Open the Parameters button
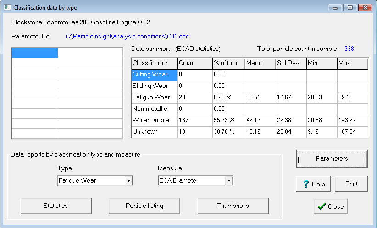Viewport: 377px width, 228px height. (332, 159)
